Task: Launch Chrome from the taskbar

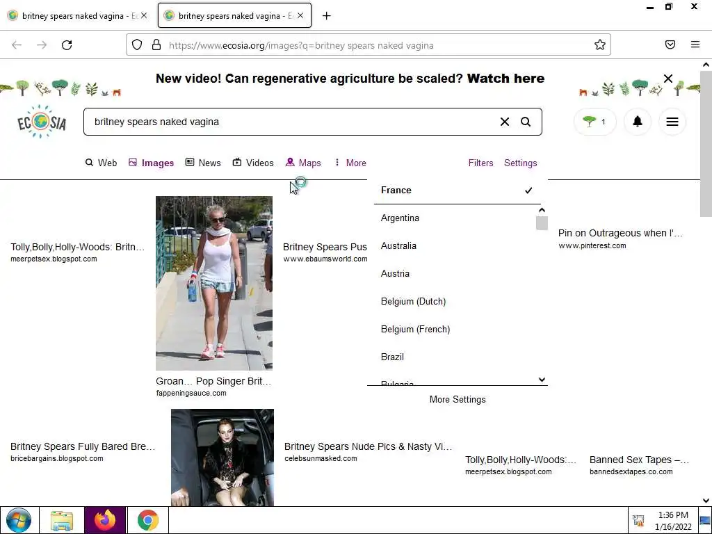Action: [x=147, y=520]
